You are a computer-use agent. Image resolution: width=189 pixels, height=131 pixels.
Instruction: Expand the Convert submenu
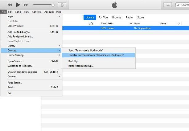[x=34, y=76]
